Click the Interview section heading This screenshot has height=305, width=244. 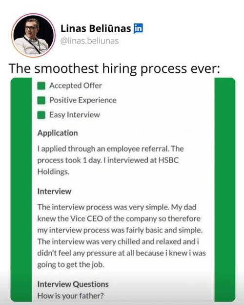[x=54, y=192]
